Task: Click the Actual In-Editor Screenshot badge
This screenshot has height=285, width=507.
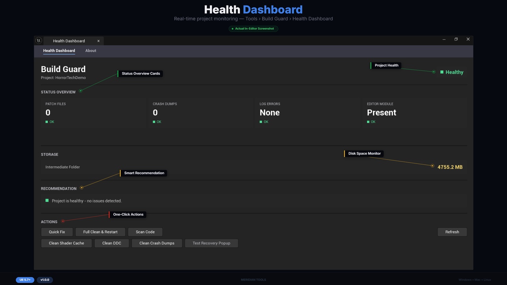Action: pyautogui.click(x=253, y=28)
